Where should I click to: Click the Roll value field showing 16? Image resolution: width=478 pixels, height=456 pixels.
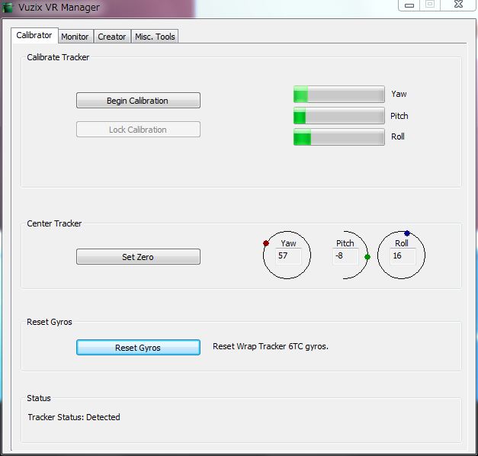click(x=402, y=256)
